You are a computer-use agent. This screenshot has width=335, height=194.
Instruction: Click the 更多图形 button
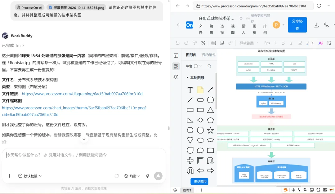pyautogui.click(x=200, y=181)
